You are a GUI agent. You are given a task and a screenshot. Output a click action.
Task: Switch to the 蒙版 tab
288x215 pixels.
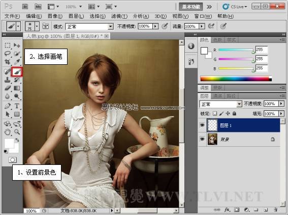click(218, 88)
